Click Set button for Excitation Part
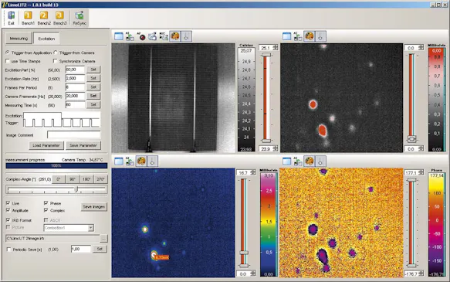Viewport: 450px width, 282px height. [93, 70]
